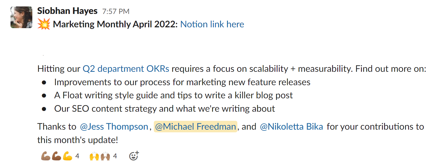The height and width of the screenshot is (165, 448).
Task: Open Siobhan Hayes profile picture
Action: [x=21, y=17]
